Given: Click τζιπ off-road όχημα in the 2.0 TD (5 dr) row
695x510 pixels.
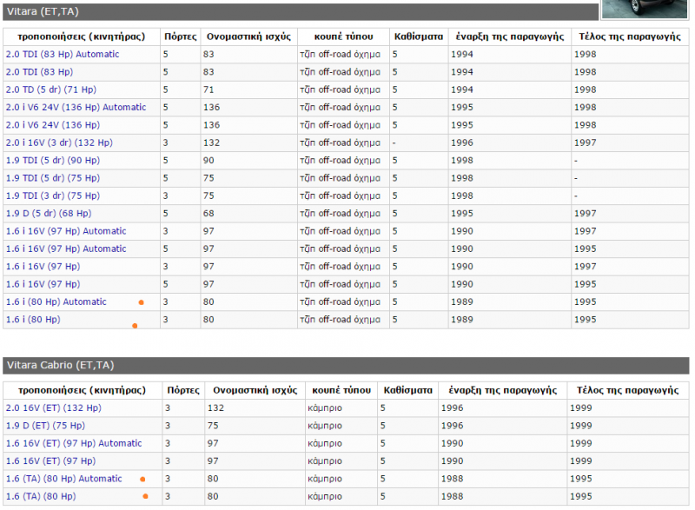Looking at the screenshot, I should point(340,90).
